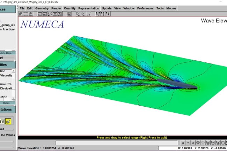Image resolution: width=227 pixels, height=151 pixels.
Task: Click the Wave Elevation range status text
Action: pyautogui.click(x=46, y=148)
